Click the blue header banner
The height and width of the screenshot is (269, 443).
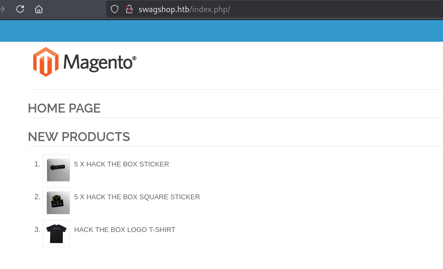(x=222, y=31)
